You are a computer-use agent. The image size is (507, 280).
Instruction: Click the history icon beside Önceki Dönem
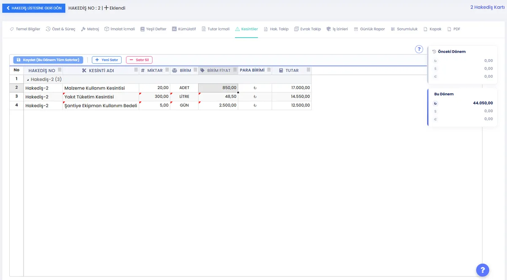point(434,52)
